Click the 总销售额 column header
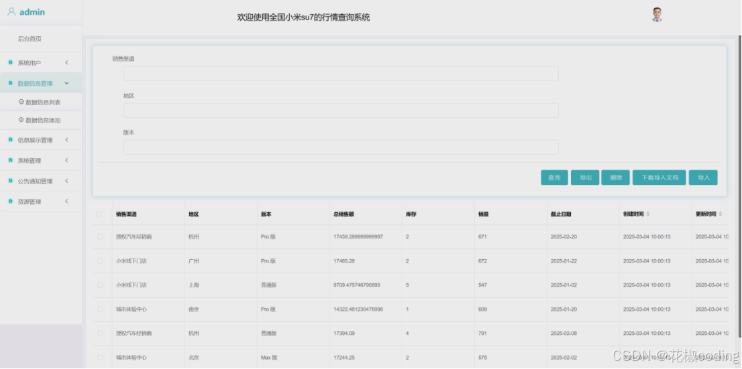Viewport: 742px width, 369px height. click(343, 214)
